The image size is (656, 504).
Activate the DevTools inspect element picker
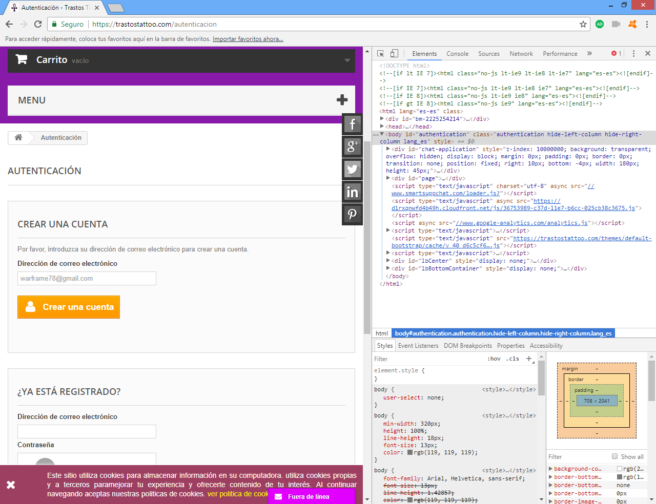pos(381,53)
